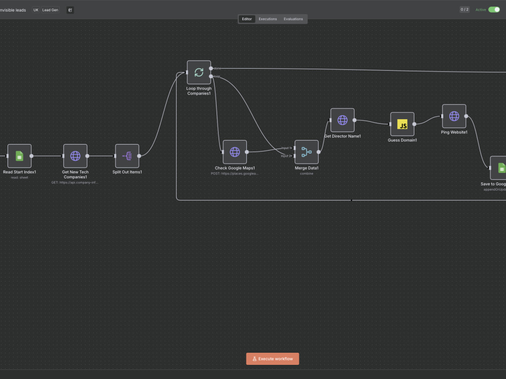Toggle the Active workflow switch
Viewport: 506px width, 379px height.
pyautogui.click(x=494, y=10)
